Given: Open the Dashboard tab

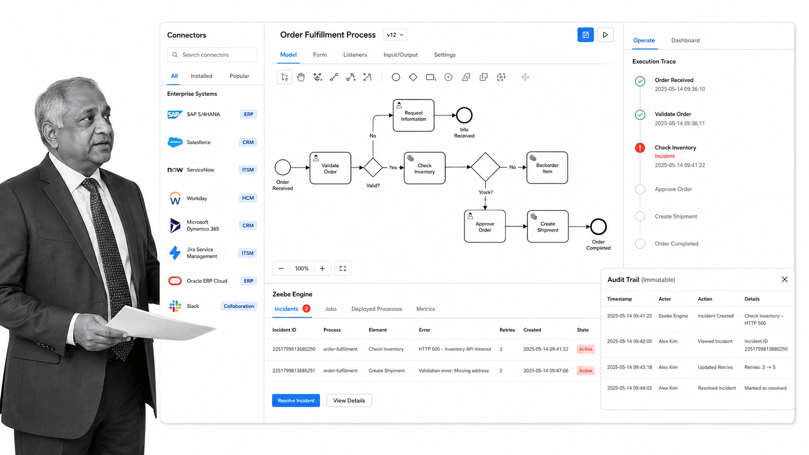Looking at the screenshot, I should tap(685, 40).
